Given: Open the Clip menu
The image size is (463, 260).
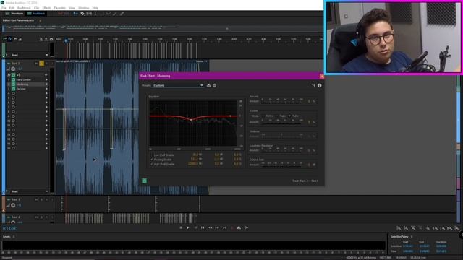Looking at the screenshot, I should click(37, 8).
